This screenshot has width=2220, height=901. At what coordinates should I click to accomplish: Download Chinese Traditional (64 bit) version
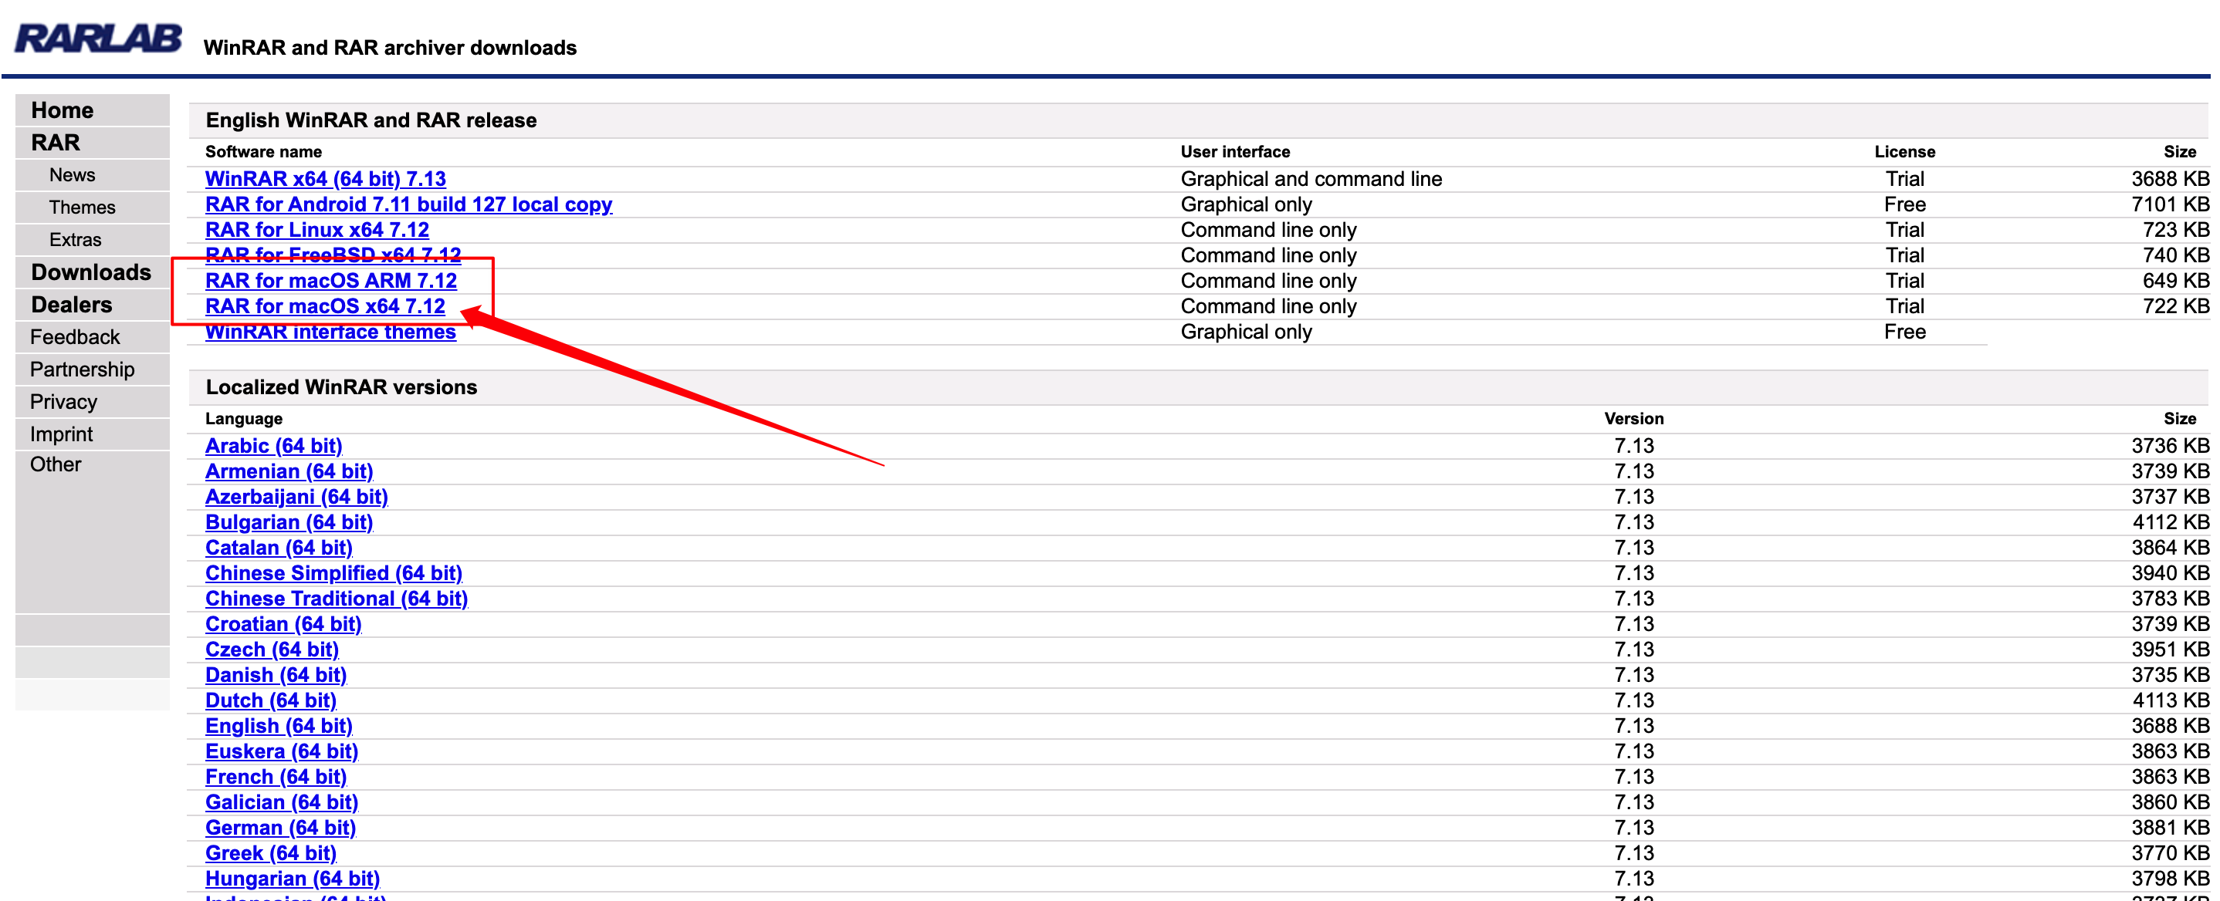point(336,599)
